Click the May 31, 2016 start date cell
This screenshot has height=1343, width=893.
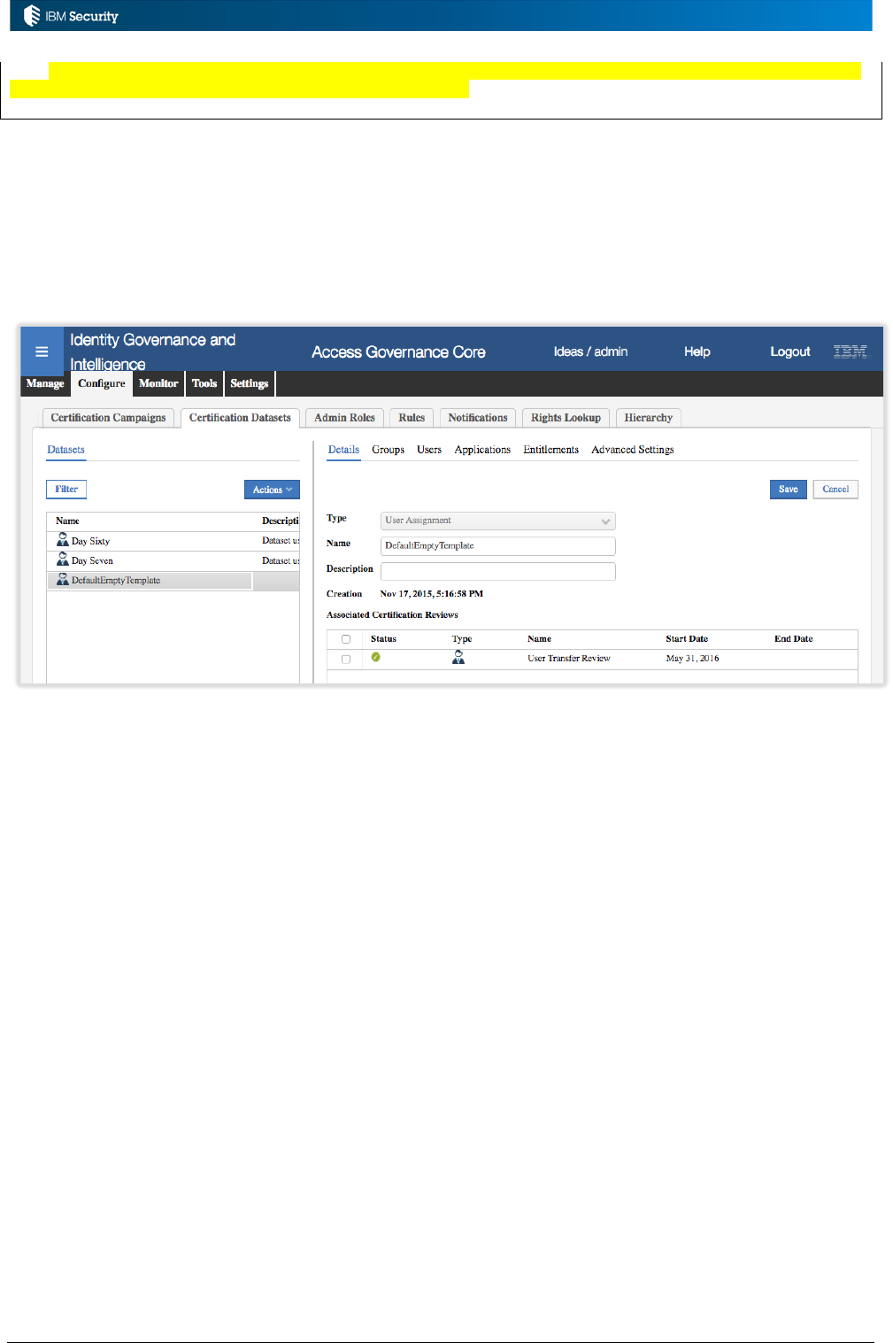coord(692,659)
